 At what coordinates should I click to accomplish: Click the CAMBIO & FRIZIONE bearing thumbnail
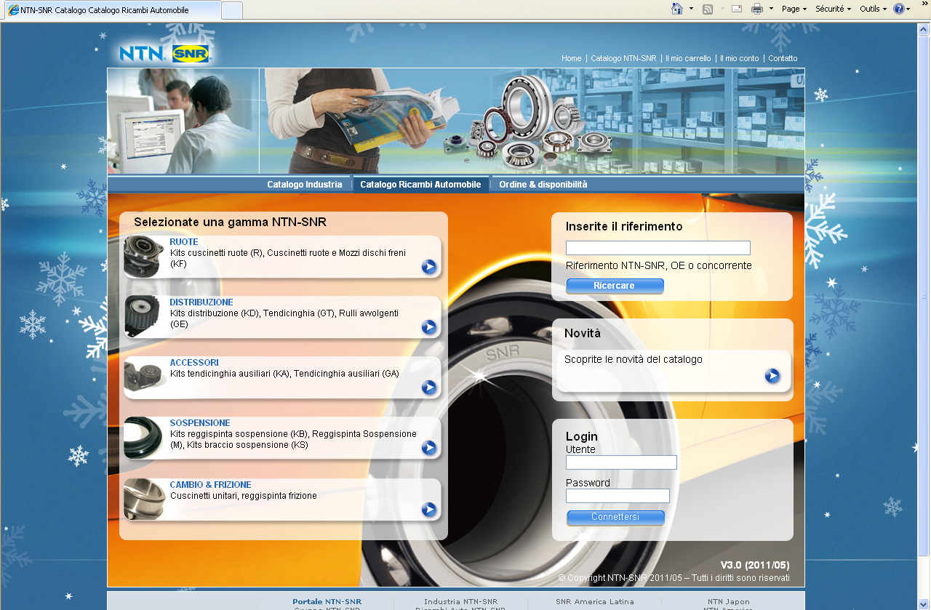(x=143, y=499)
